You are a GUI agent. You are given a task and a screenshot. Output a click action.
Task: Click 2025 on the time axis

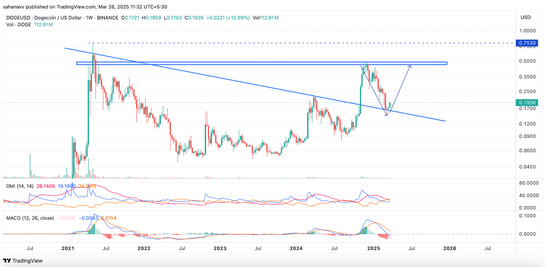373,248
